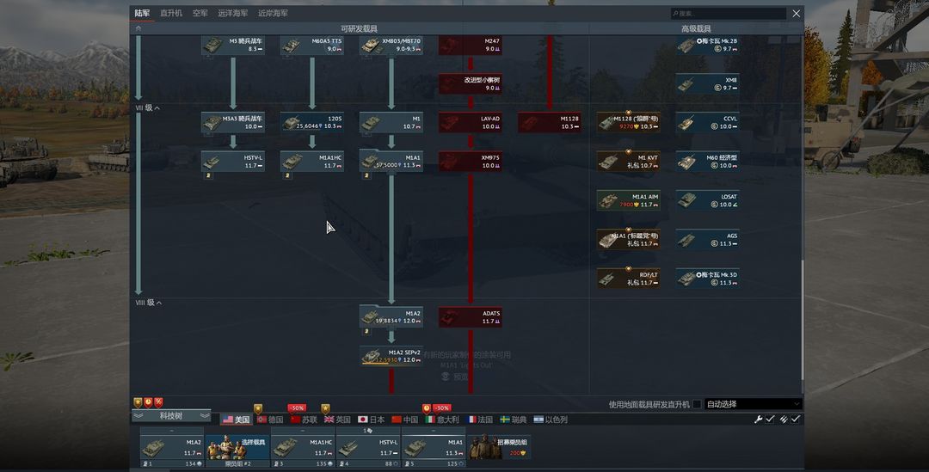
Task: Click 招募乘员组 recruit crew button
Action: click(x=499, y=447)
